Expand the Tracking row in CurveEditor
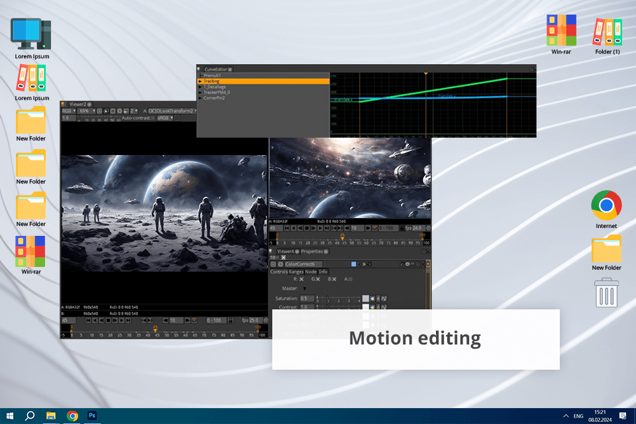The width and height of the screenshot is (636, 424). coord(200,81)
